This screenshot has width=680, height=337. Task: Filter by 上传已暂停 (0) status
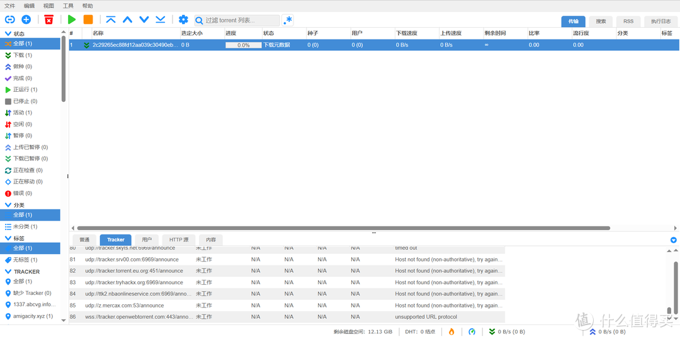point(30,147)
